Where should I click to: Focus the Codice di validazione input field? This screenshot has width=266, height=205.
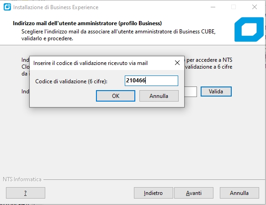point(151,81)
